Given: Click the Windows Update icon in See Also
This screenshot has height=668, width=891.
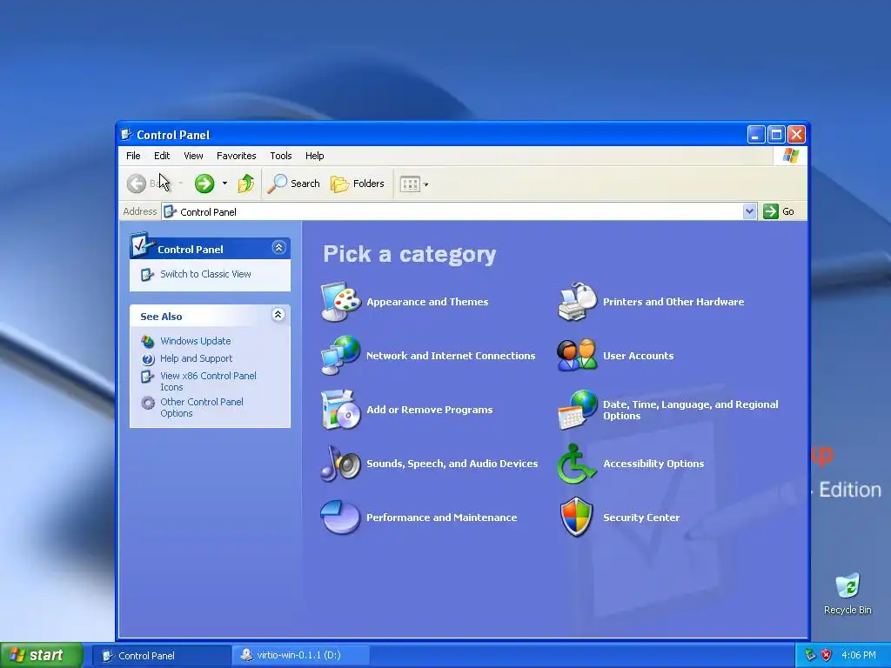Looking at the screenshot, I should pyautogui.click(x=148, y=341).
